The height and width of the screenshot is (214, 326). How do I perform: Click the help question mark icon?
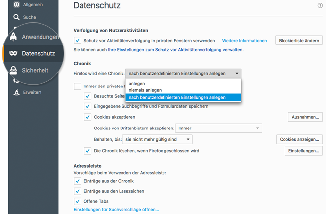click(320, 5)
